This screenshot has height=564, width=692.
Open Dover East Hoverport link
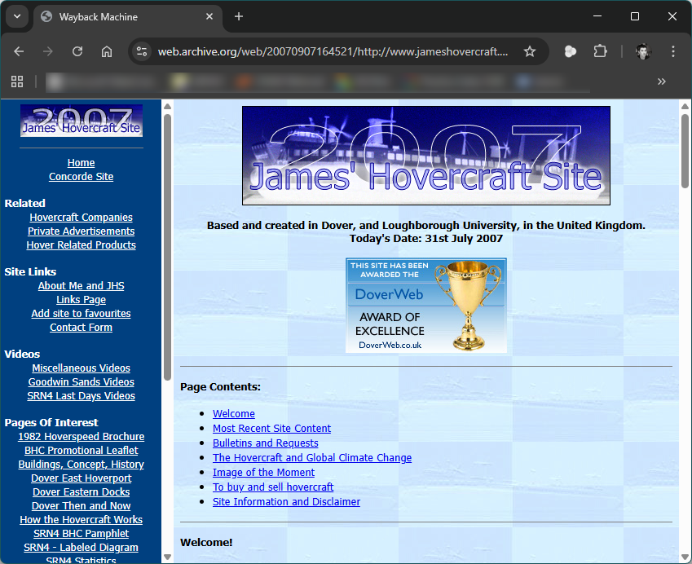82,478
